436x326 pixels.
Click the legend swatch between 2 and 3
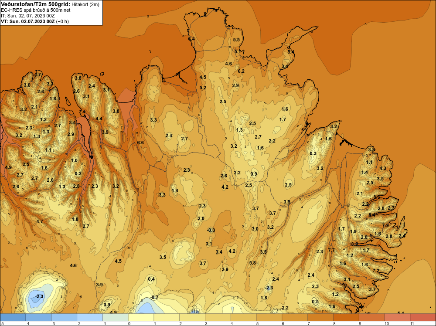[192, 317]
